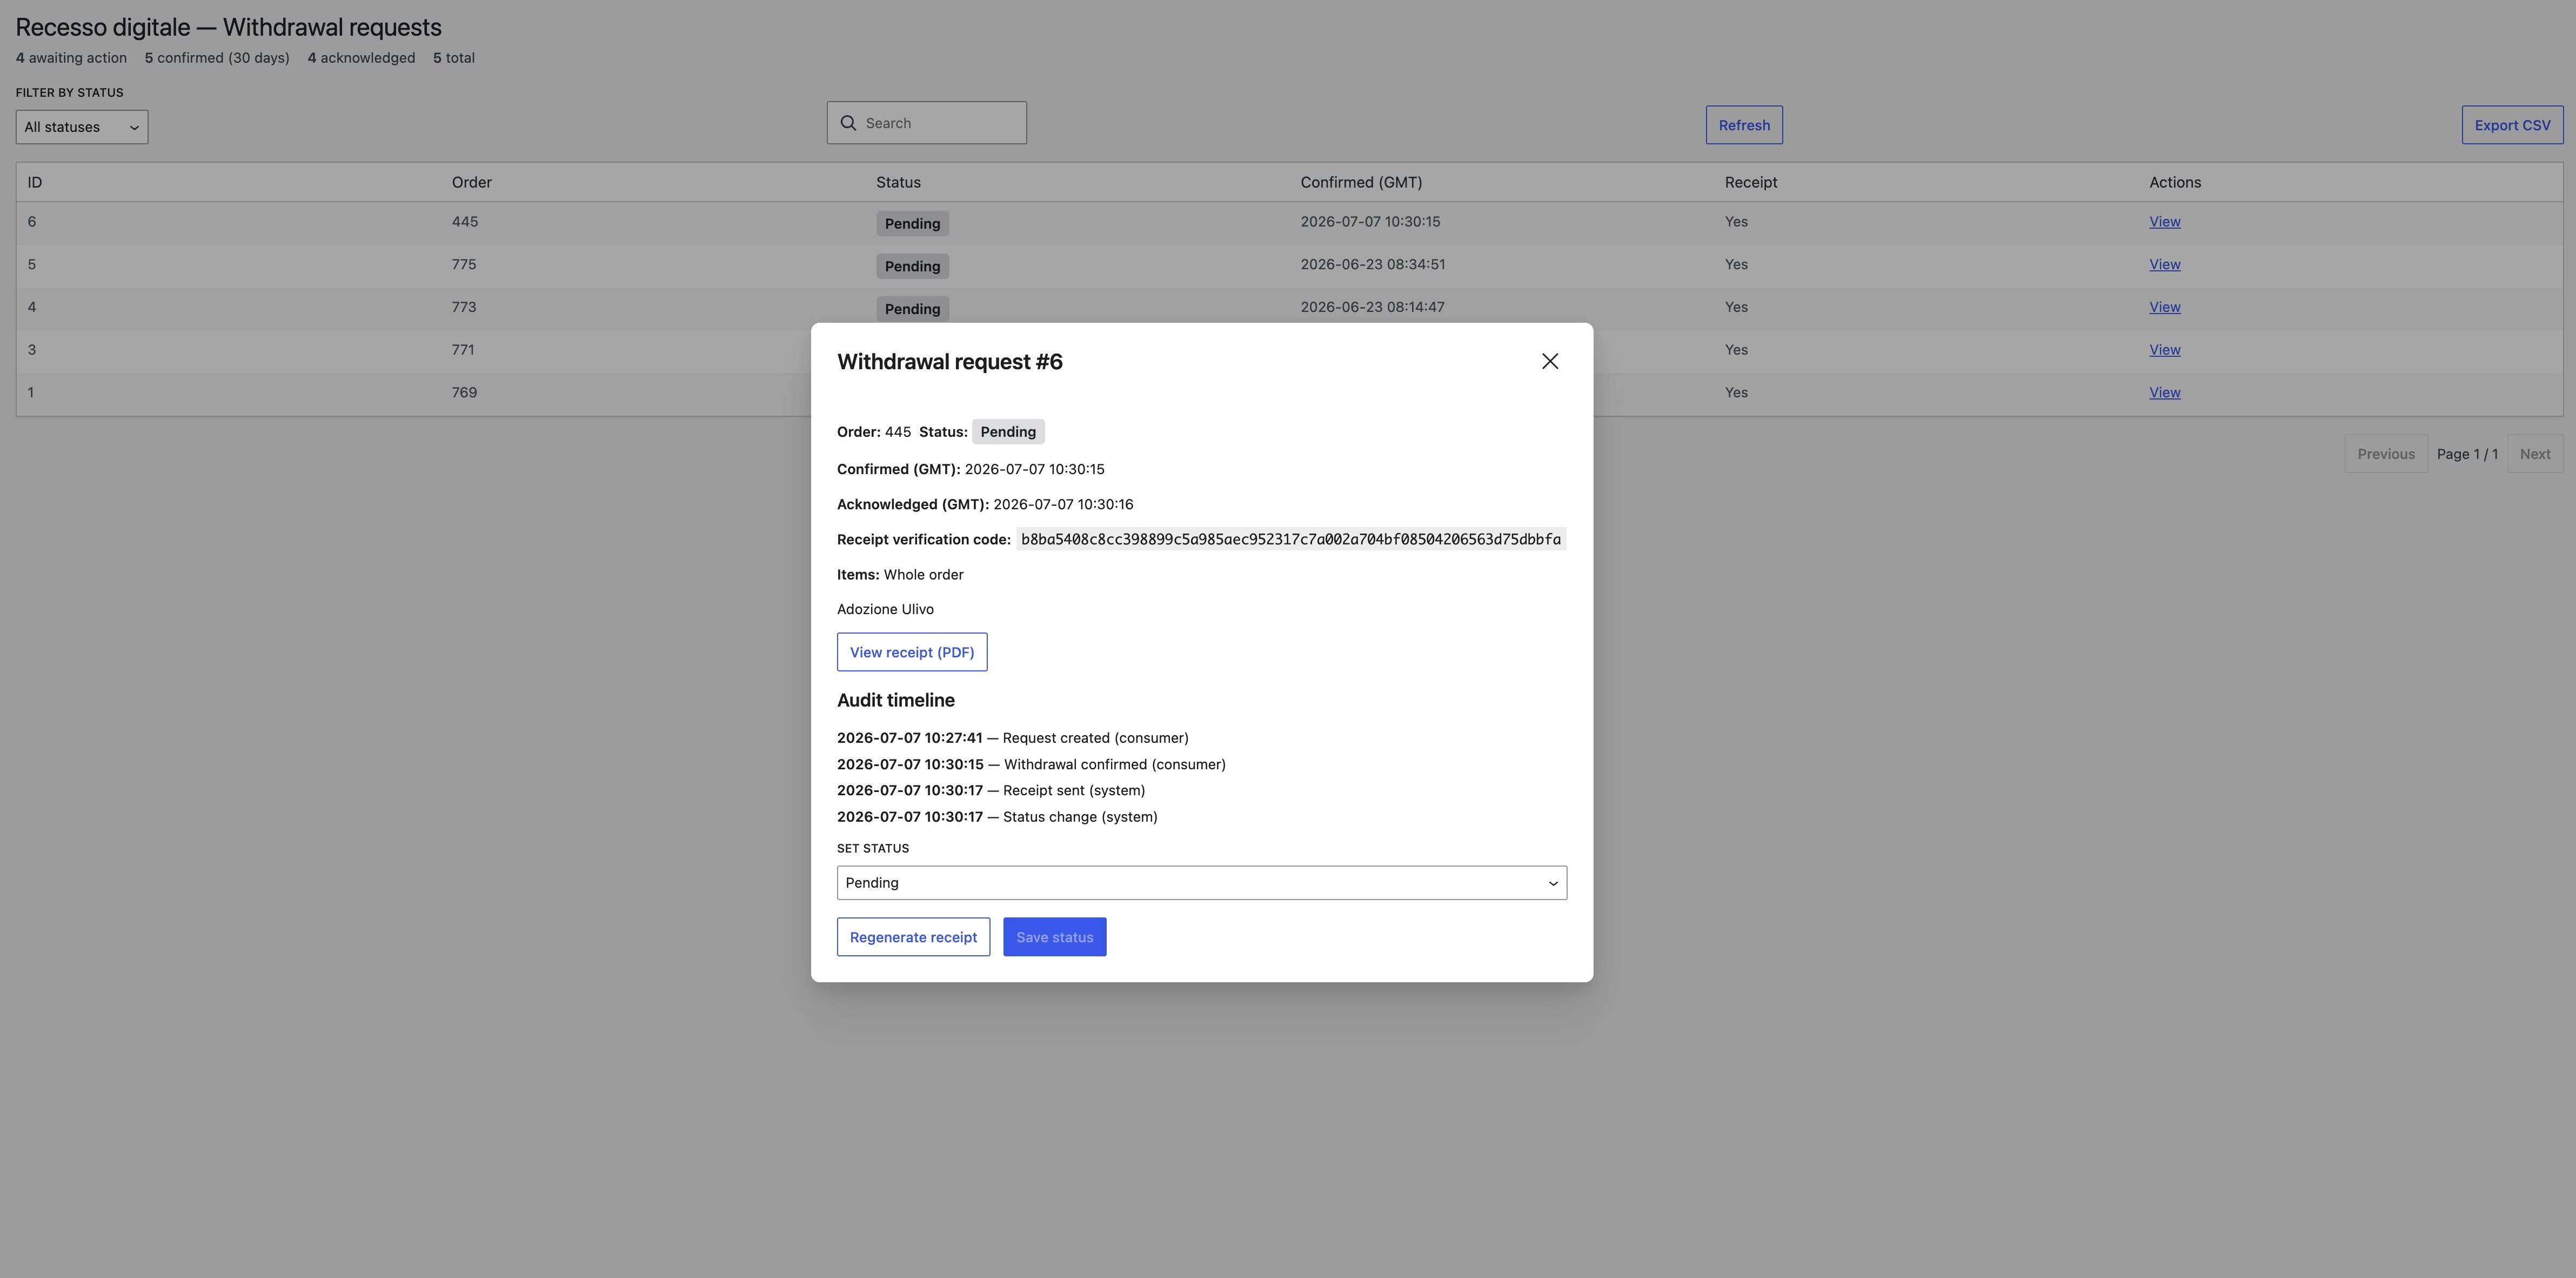Click 'Items: Whole order' line

point(900,575)
